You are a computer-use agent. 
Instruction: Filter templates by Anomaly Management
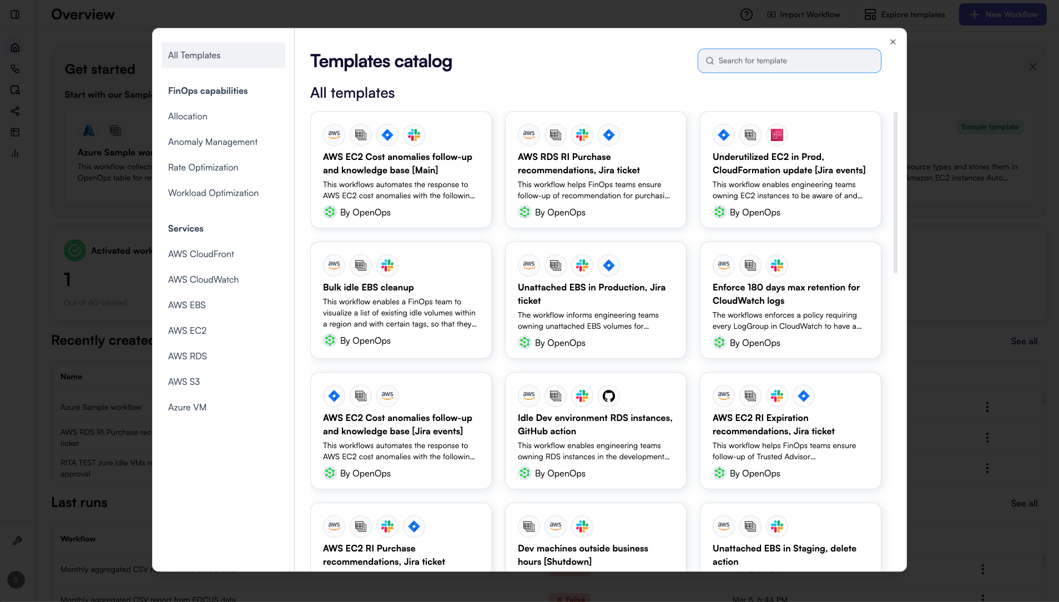213,142
